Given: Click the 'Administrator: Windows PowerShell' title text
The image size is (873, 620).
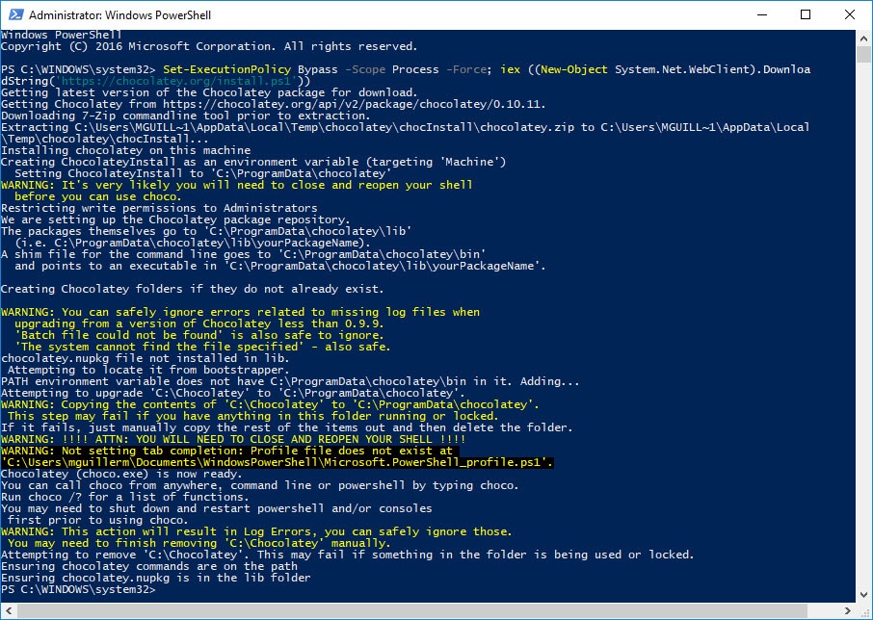Looking at the screenshot, I should point(119,15).
